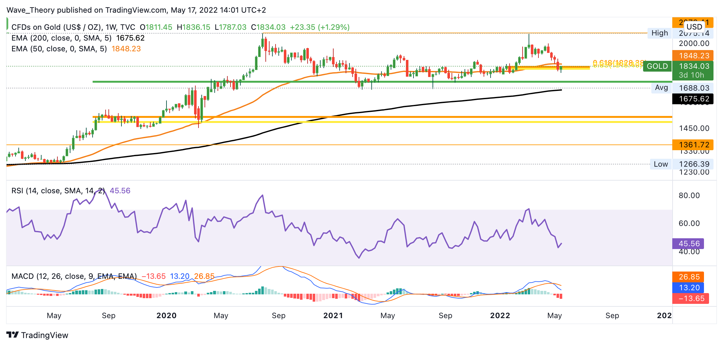Screen dimensions: 723x346
Task: Click the blue 13.20 MACD value tag
Action: click(x=688, y=288)
